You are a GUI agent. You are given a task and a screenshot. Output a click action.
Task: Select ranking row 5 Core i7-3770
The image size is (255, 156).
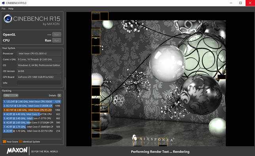click(x=32, y=118)
